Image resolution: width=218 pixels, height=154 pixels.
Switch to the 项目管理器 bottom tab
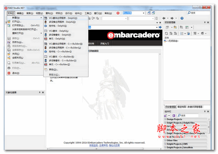point(171,107)
